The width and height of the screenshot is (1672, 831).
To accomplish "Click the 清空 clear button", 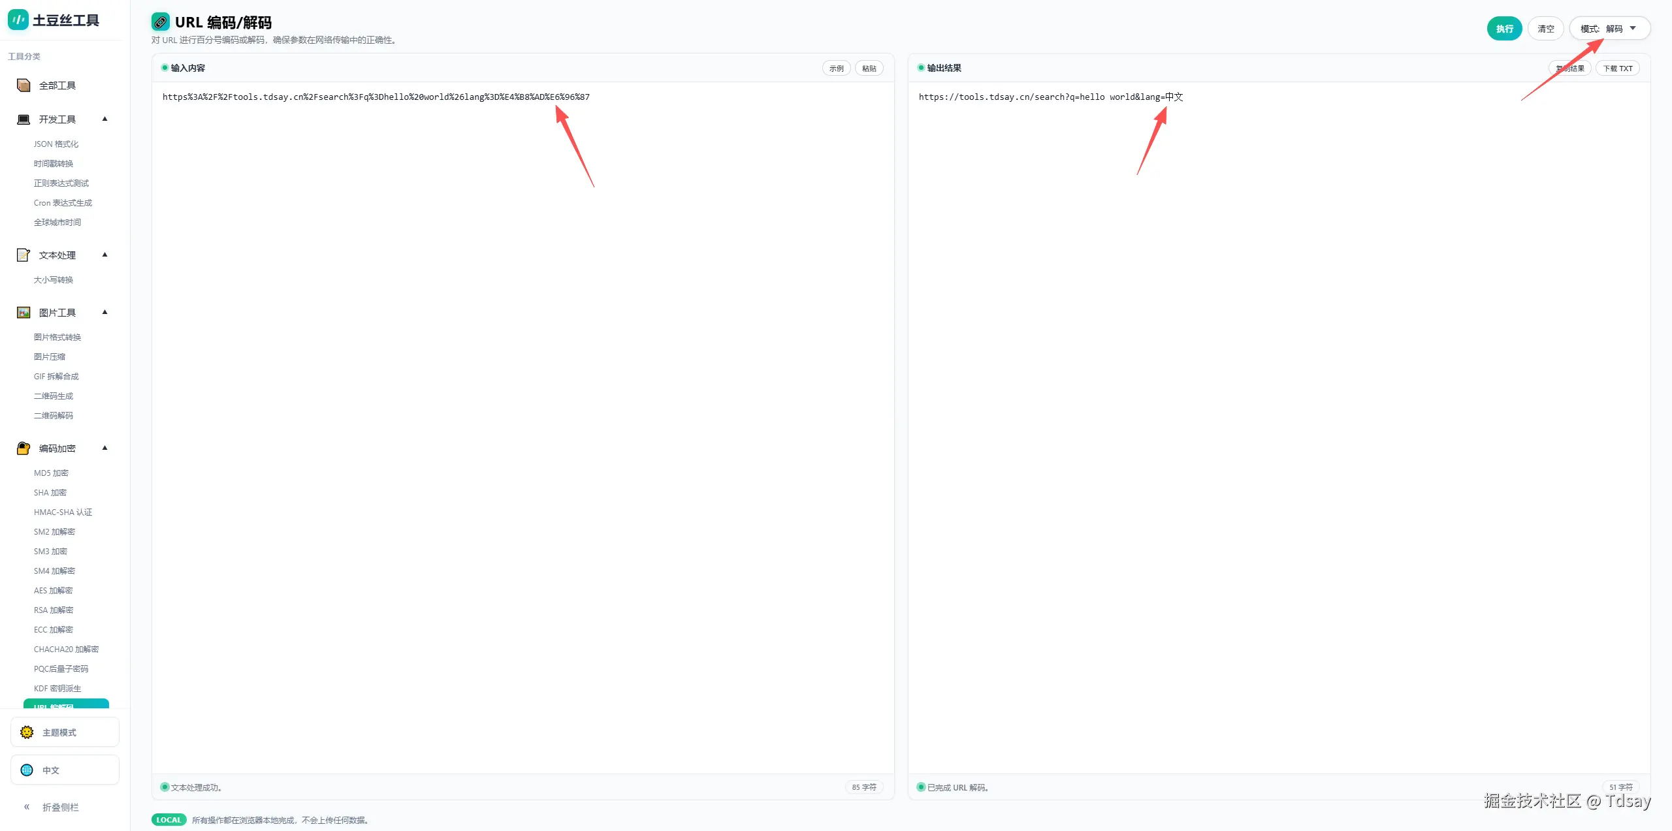I will (1545, 29).
